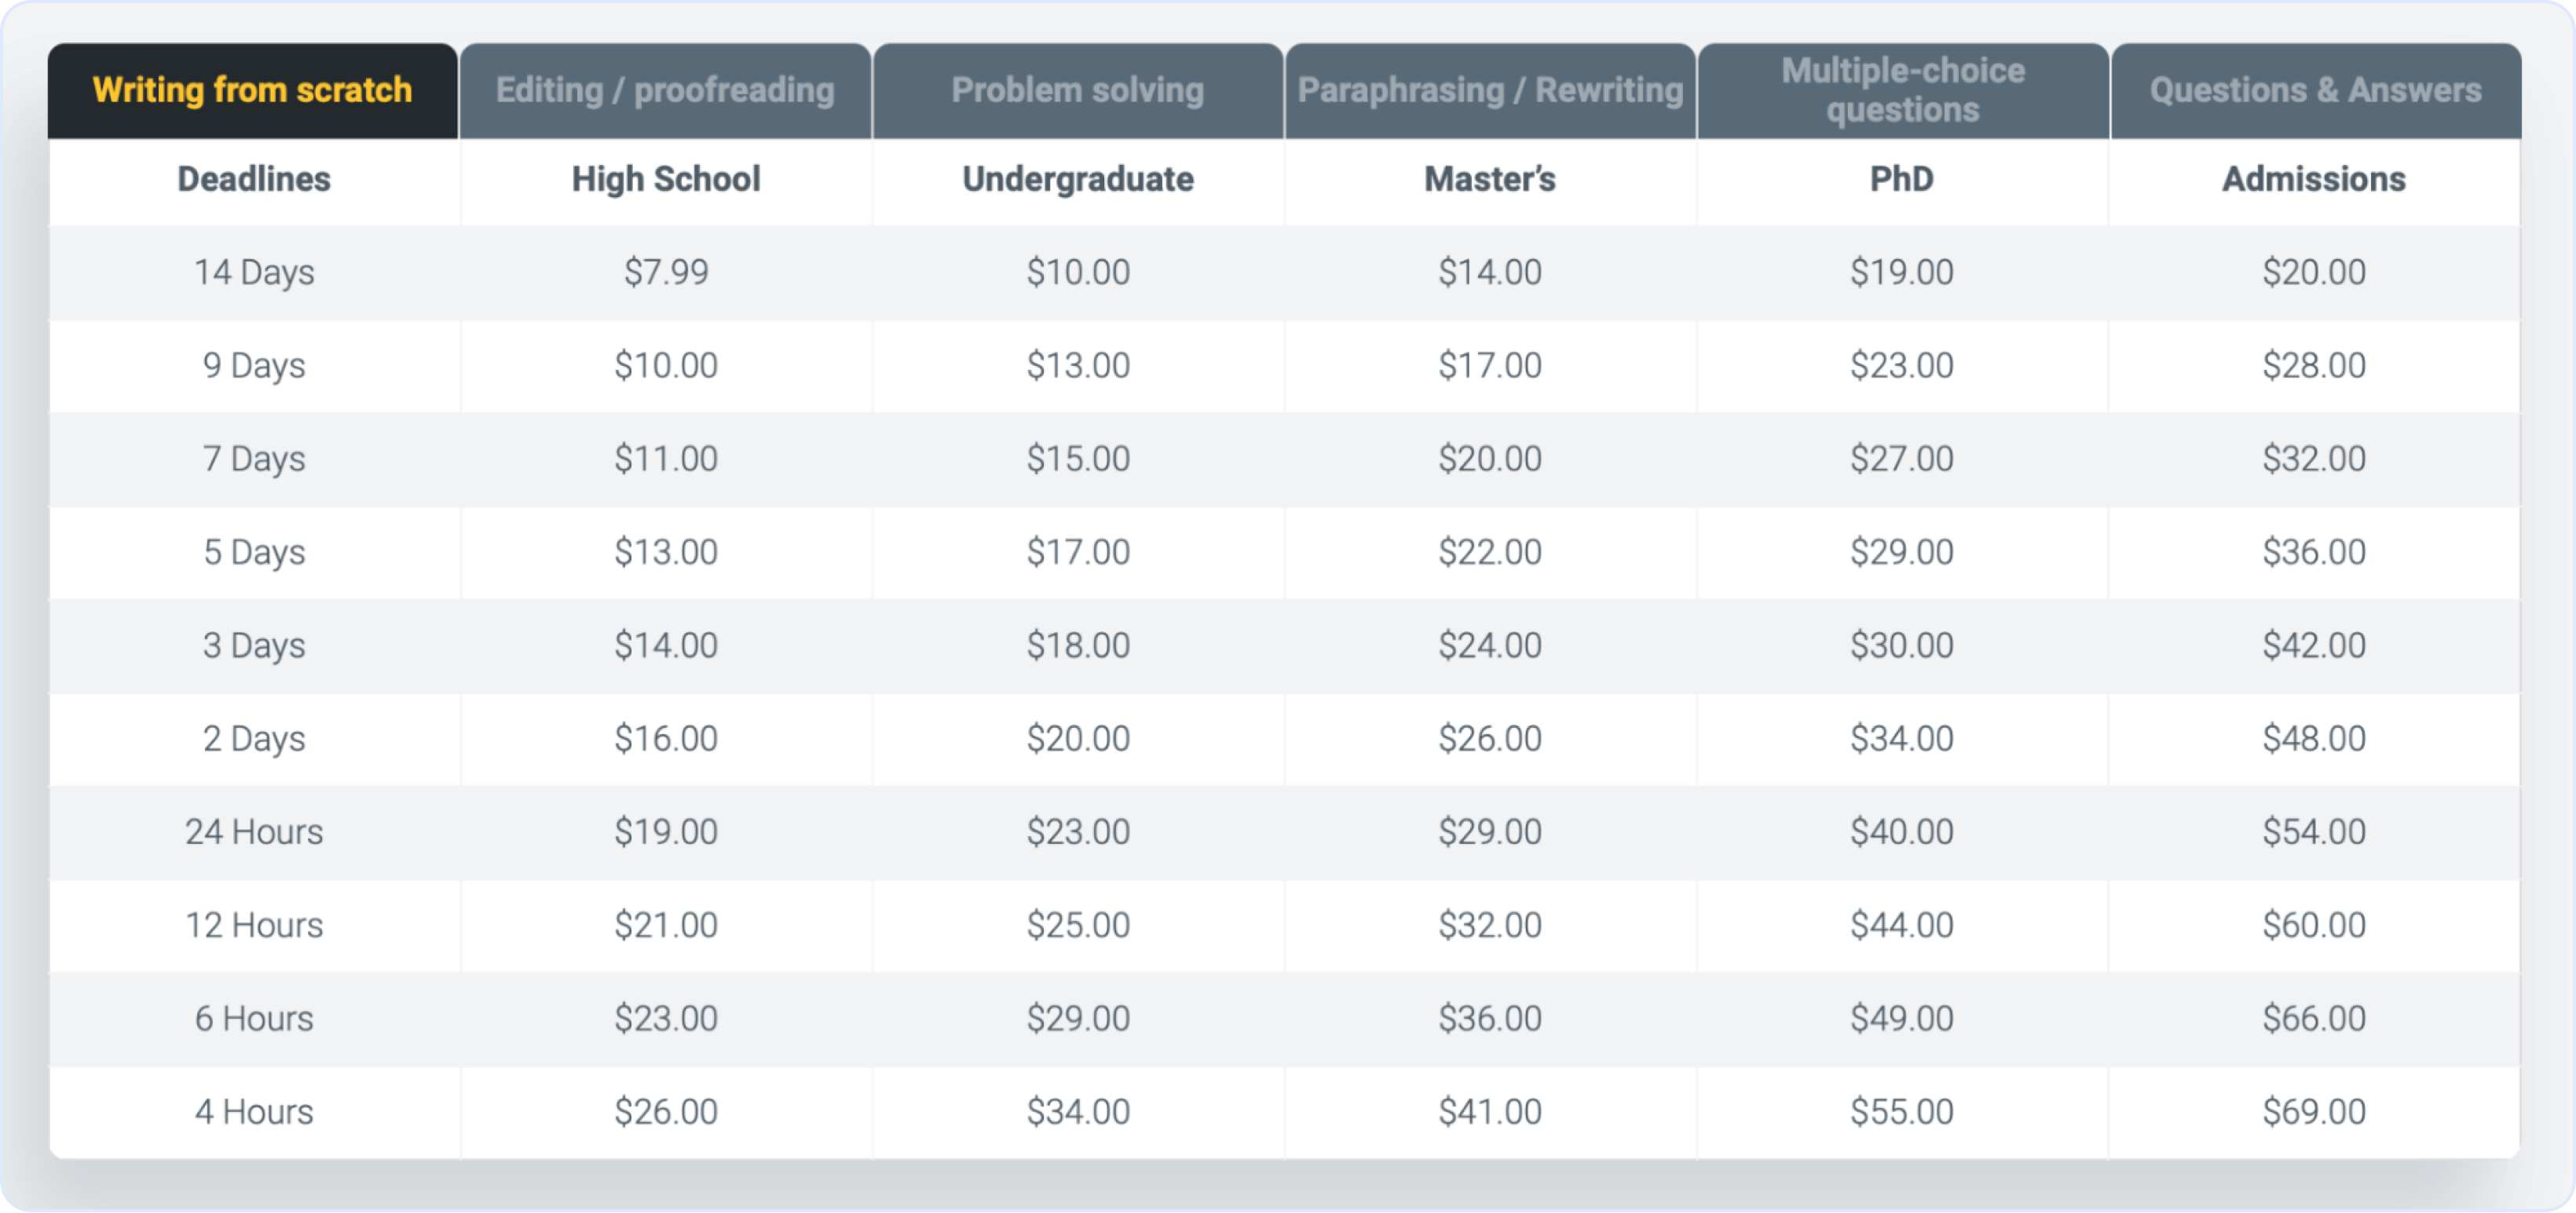This screenshot has width=2576, height=1213.
Task: Select the Master's column header
Action: point(1489,179)
